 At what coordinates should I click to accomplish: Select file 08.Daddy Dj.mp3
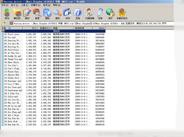pos(53,56)
